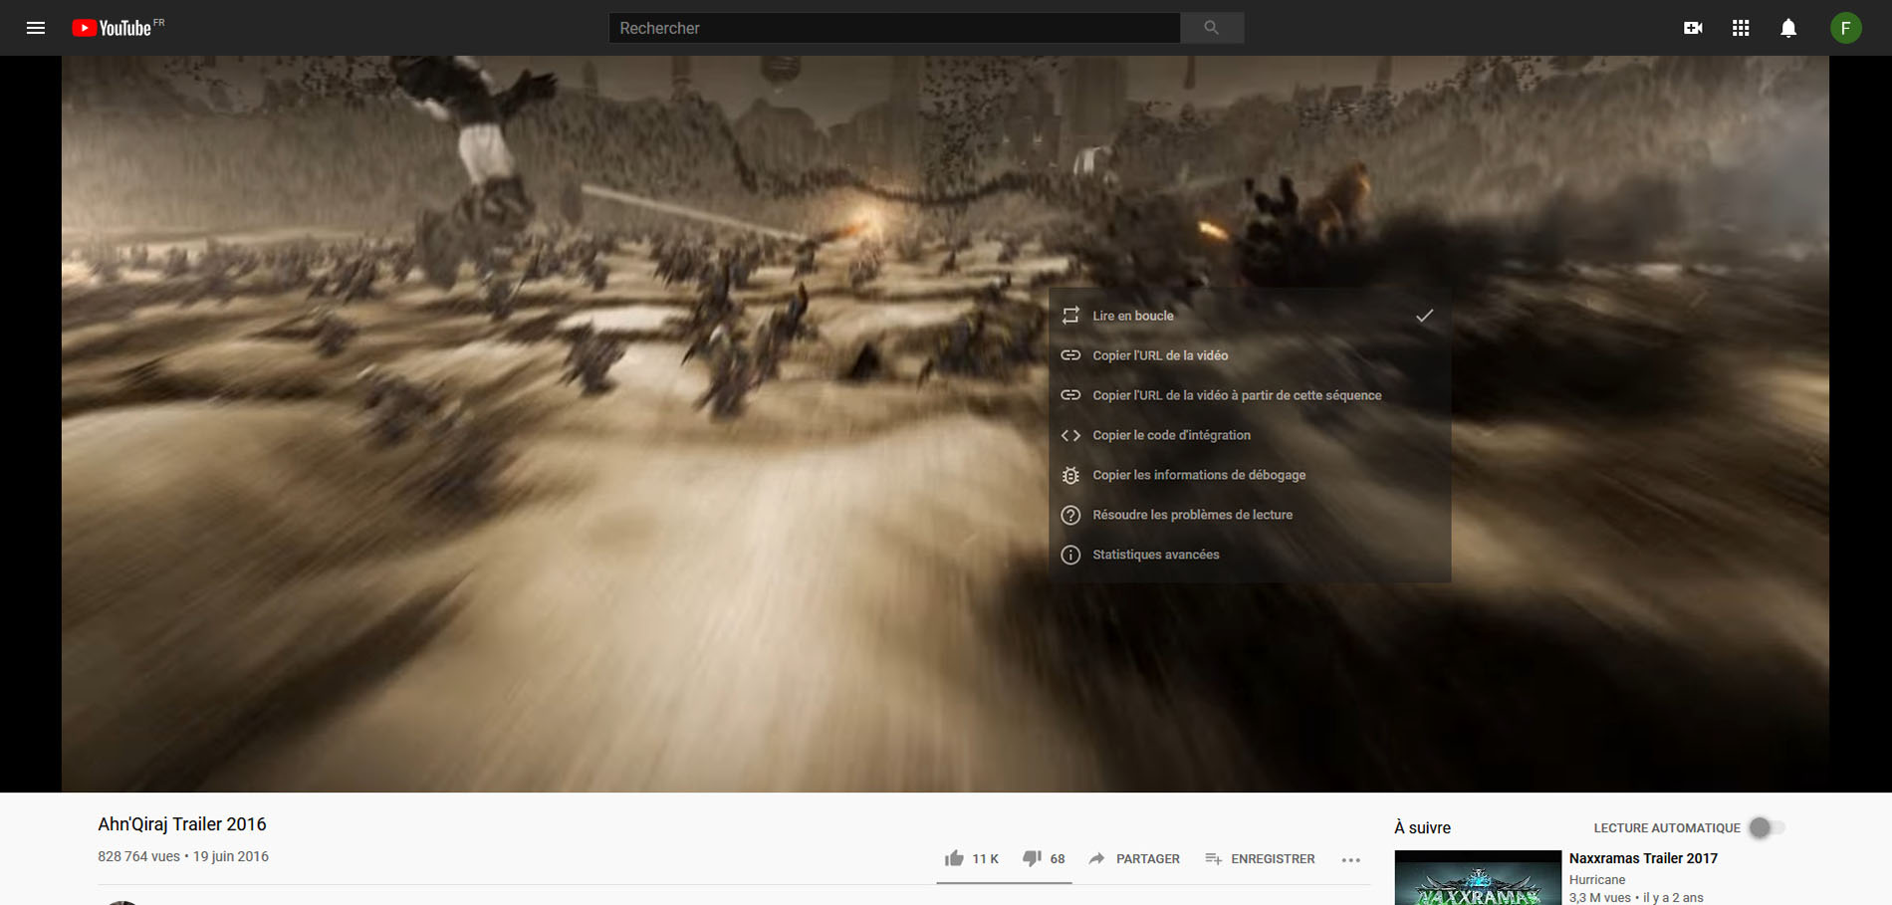Toggle the Lecture automatique switch
Viewport: 1892px width, 905px height.
coord(1768,827)
